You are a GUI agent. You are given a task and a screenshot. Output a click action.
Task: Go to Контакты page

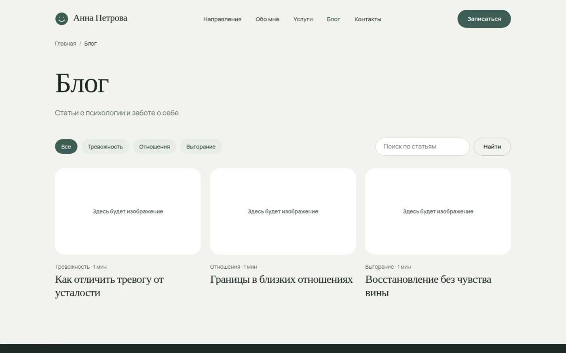click(x=368, y=19)
